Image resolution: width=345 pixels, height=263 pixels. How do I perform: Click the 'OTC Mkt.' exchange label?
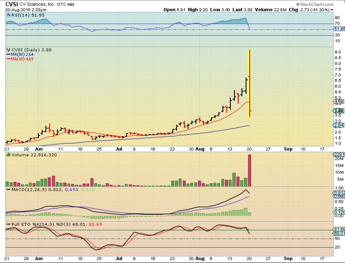coord(66,4)
